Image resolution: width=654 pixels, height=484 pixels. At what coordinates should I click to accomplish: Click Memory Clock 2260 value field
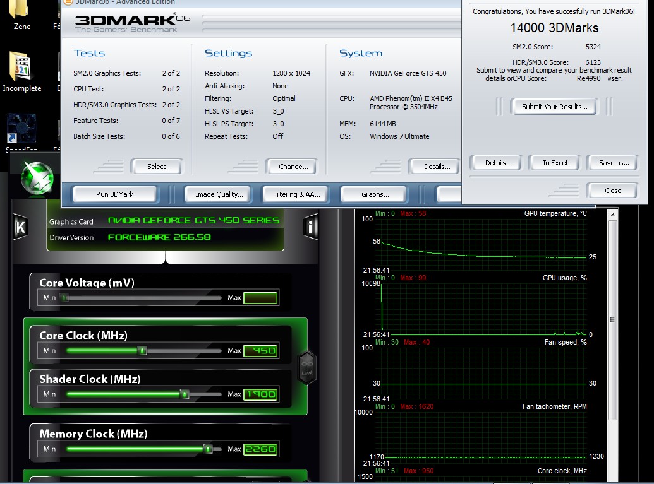[x=260, y=449]
